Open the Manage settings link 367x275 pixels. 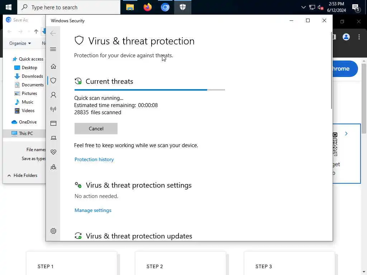click(x=93, y=210)
